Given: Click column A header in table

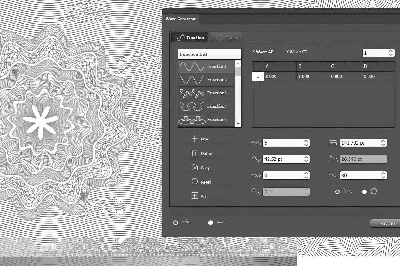Looking at the screenshot, I should (x=280, y=66).
